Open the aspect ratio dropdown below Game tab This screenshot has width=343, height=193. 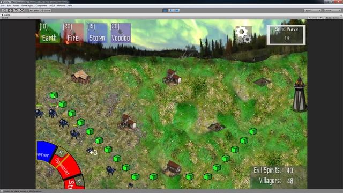[16, 18]
